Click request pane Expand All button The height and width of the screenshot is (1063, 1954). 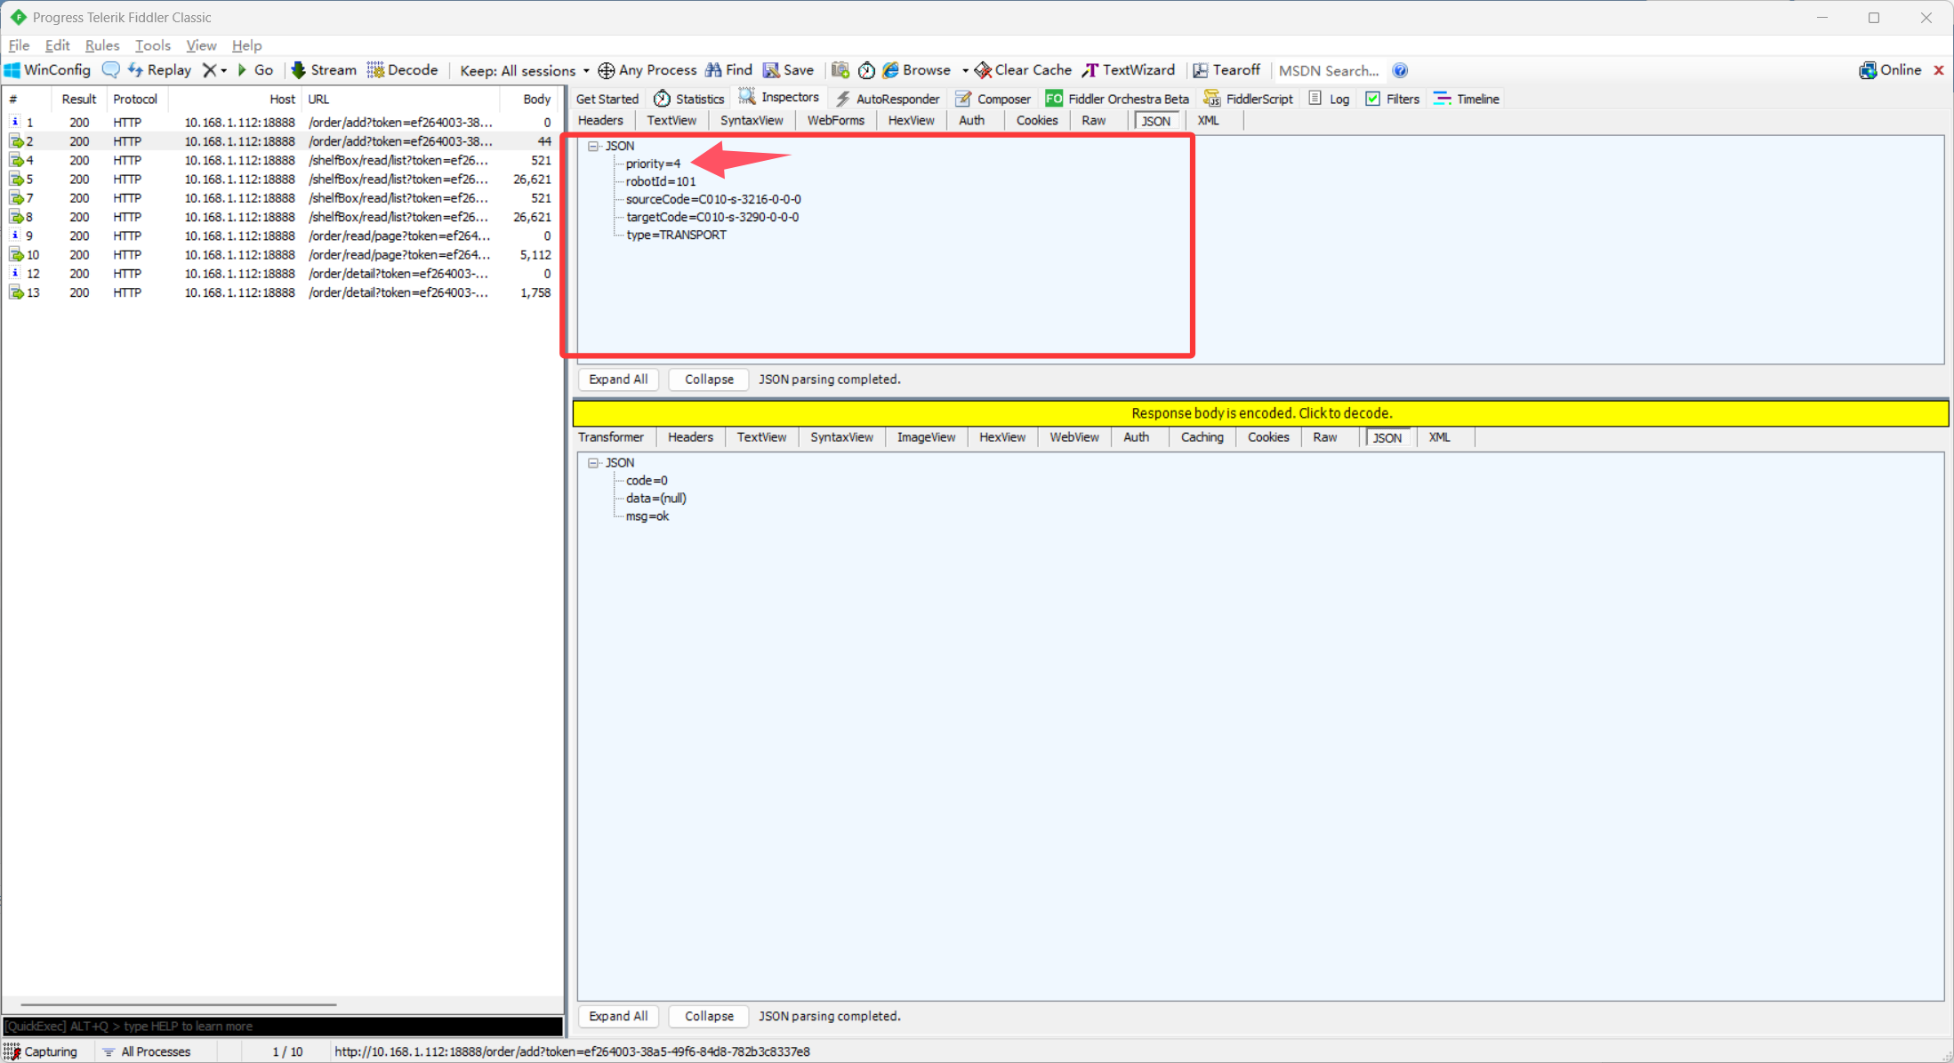click(x=618, y=380)
